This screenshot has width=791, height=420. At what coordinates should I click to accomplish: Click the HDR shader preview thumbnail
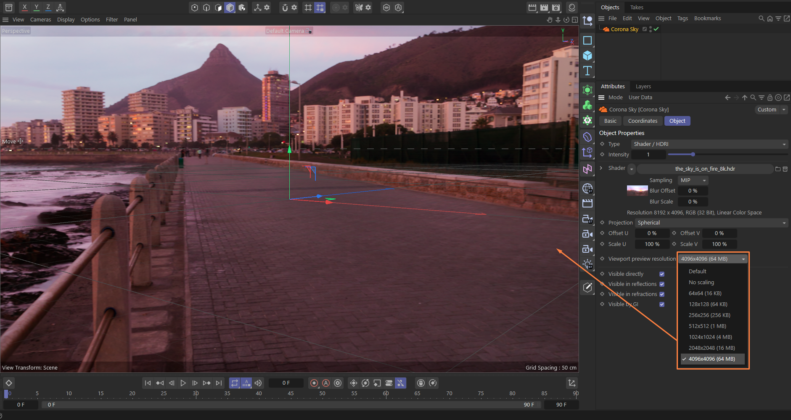coord(637,190)
